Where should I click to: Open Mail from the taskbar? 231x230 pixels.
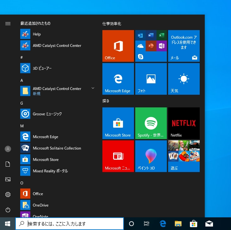209,224
